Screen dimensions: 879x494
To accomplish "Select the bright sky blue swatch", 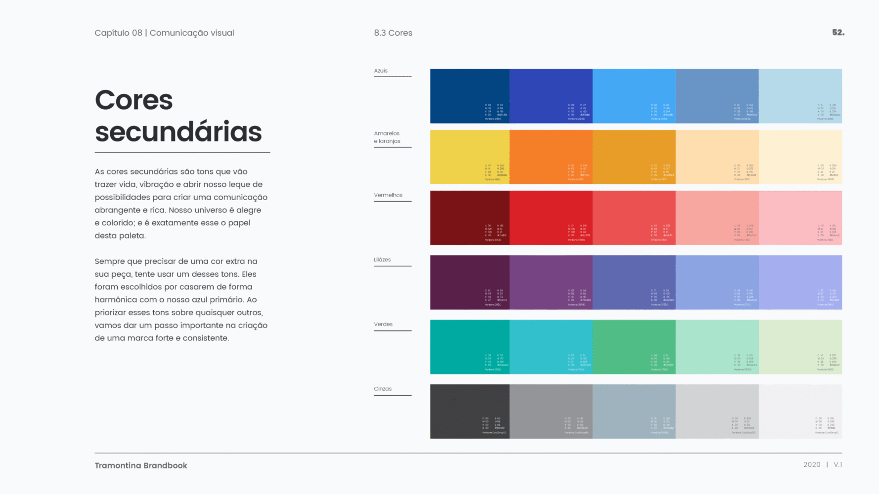I will tap(634, 96).
